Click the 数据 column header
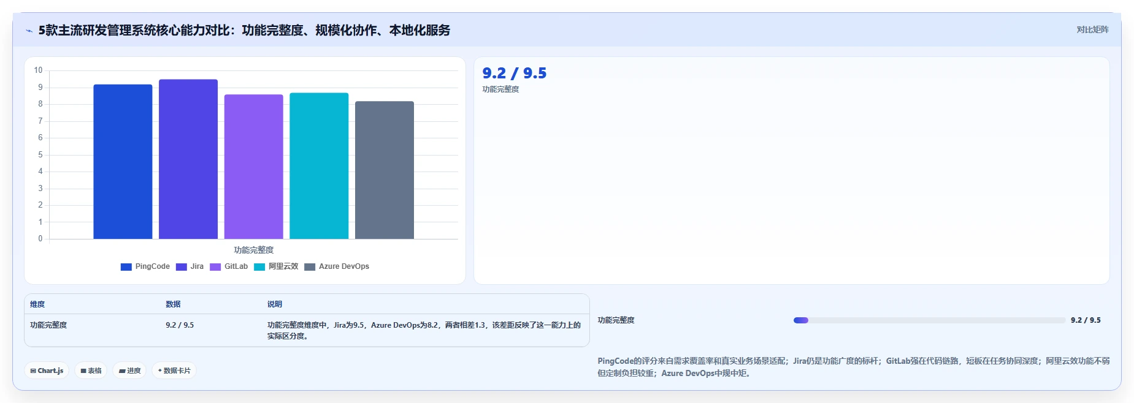 tap(173, 304)
